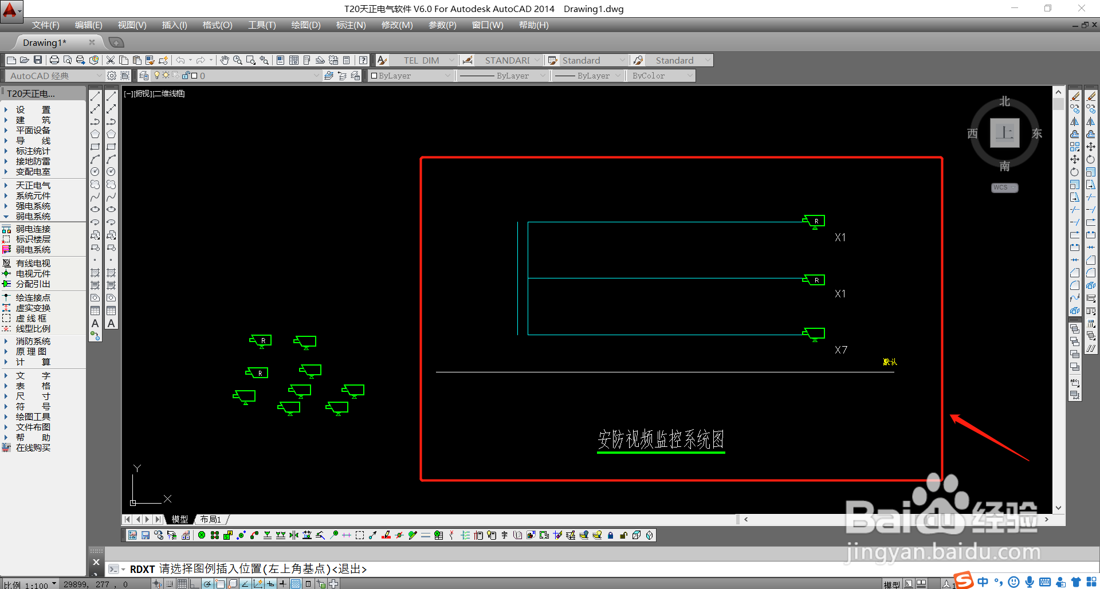Image resolution: width=1100 pixels, height=589 pixels.
Task: Collapse the 弱电系统 menu group
Action: [6, 217]
